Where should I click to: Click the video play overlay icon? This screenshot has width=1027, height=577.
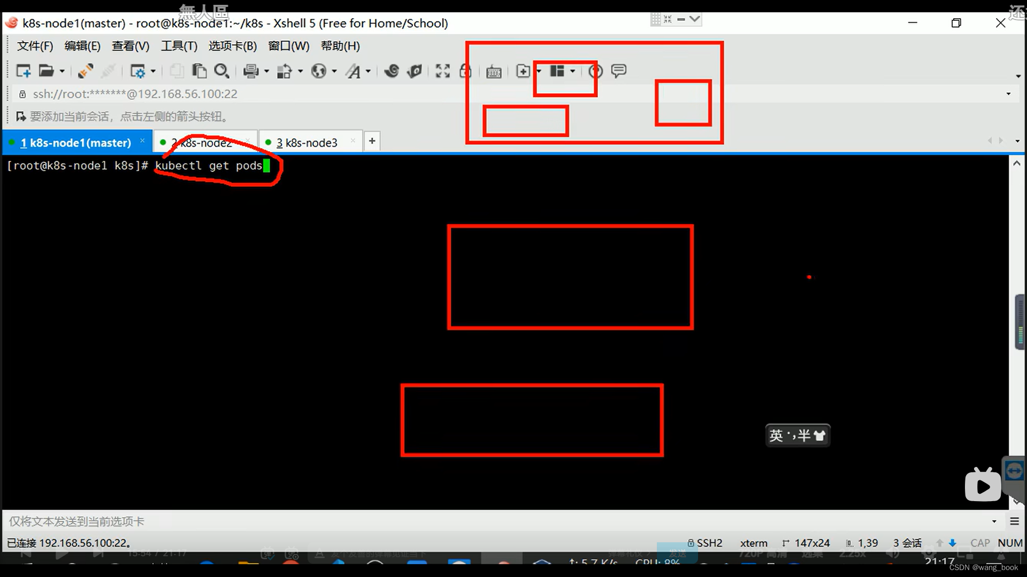tap(983, 485)
